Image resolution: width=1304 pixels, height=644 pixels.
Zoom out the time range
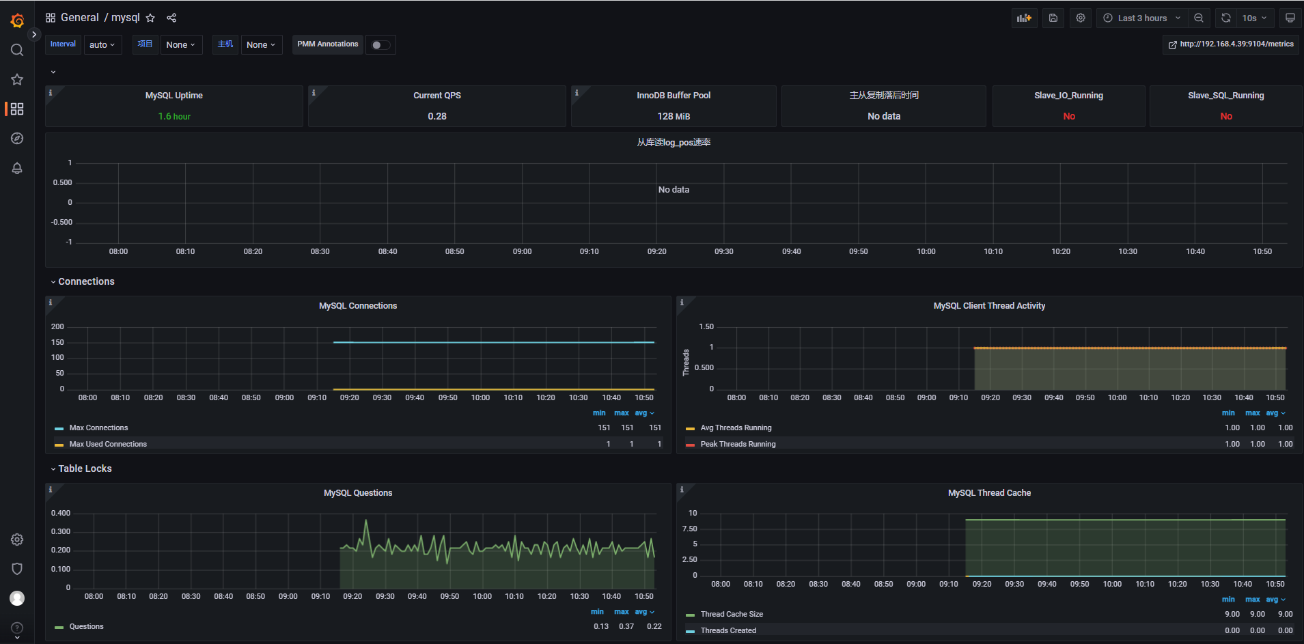coord(1199,18)
